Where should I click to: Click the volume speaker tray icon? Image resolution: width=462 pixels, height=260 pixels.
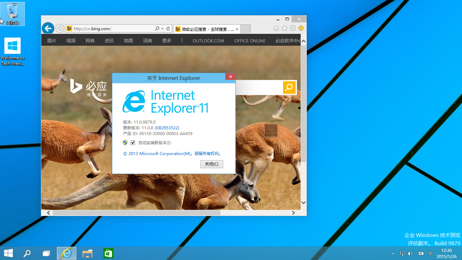click(411, 253)
